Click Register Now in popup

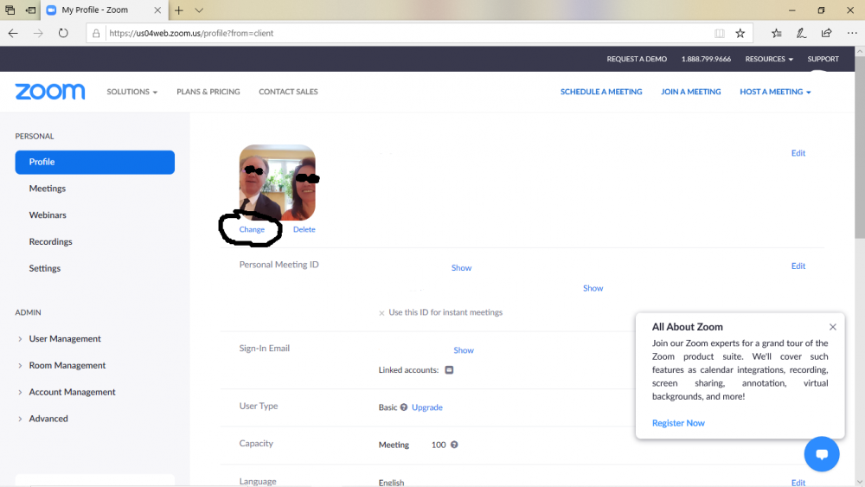point(678,423)
